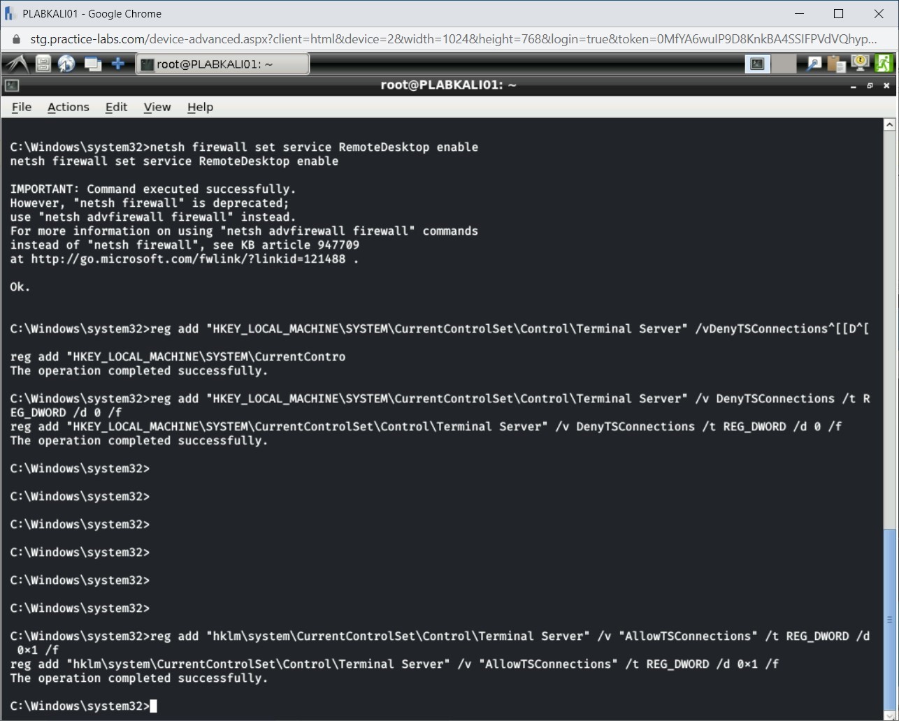The image size is (899, 721).
Task: Switch to the empty second workspace
Action: pos(784,64)
